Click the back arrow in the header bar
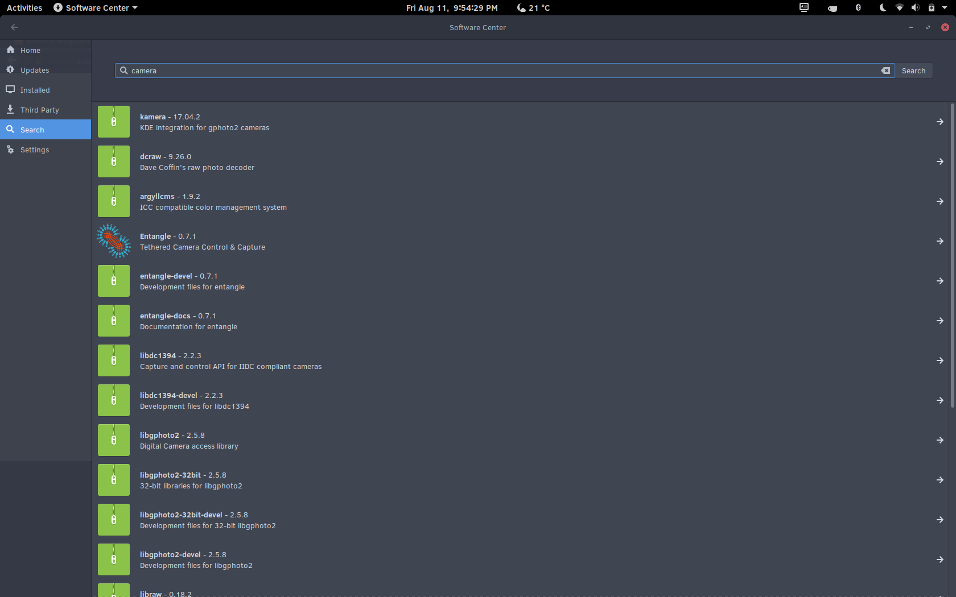The height and width of the screenshot is (597, 956). 14,27
